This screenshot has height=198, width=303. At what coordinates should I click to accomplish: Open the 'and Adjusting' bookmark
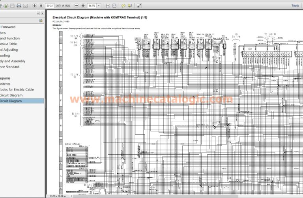click(9, 50)
